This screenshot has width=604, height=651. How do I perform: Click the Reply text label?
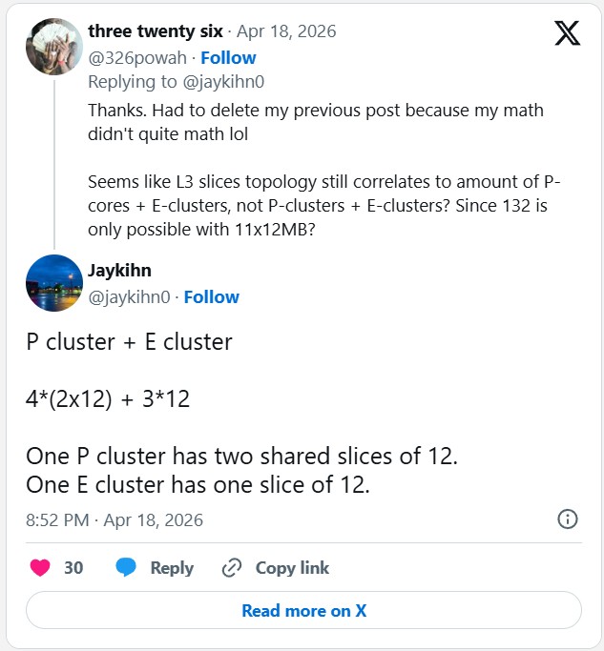click(172, 568)
